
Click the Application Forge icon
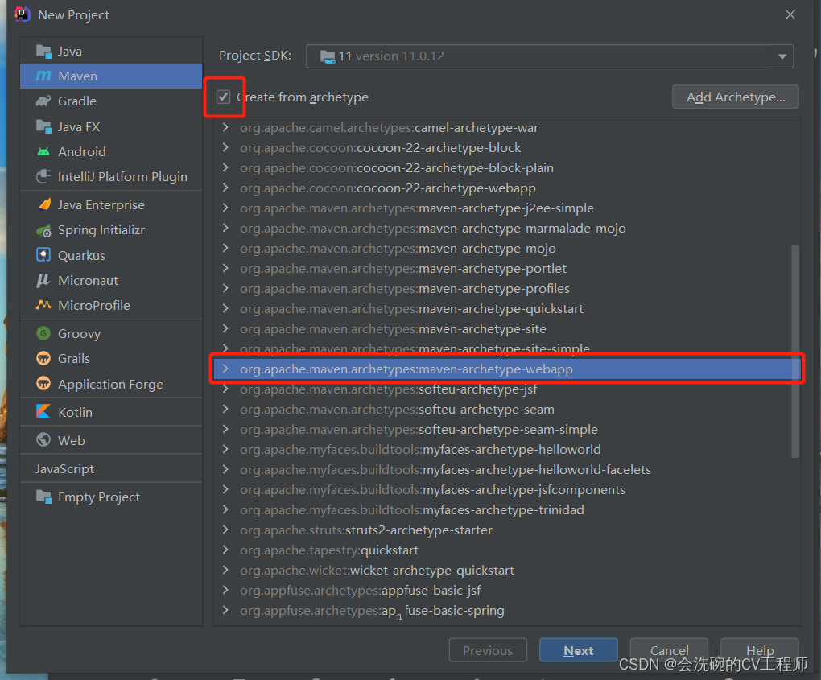[43, 384]
